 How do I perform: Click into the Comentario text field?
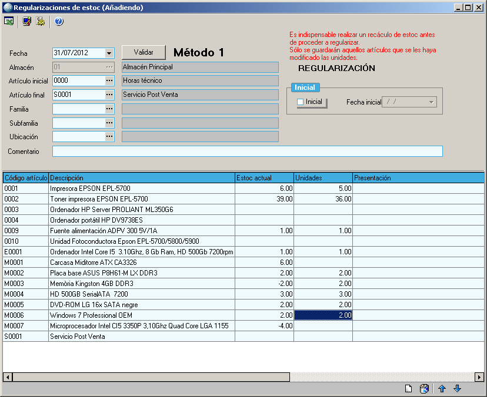click(248, 152)
